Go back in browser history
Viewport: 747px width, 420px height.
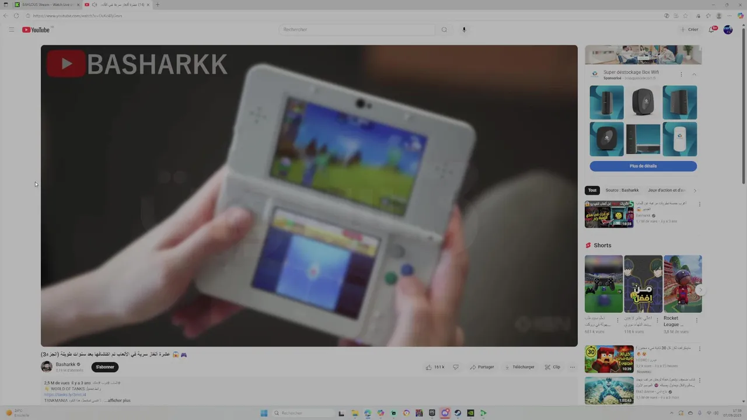pyautogui.click(x=6, y=16)
